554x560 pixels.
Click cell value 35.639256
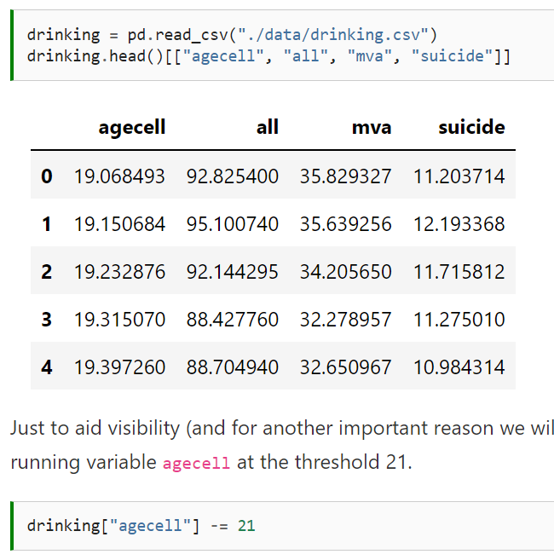[x=346, y=224]
